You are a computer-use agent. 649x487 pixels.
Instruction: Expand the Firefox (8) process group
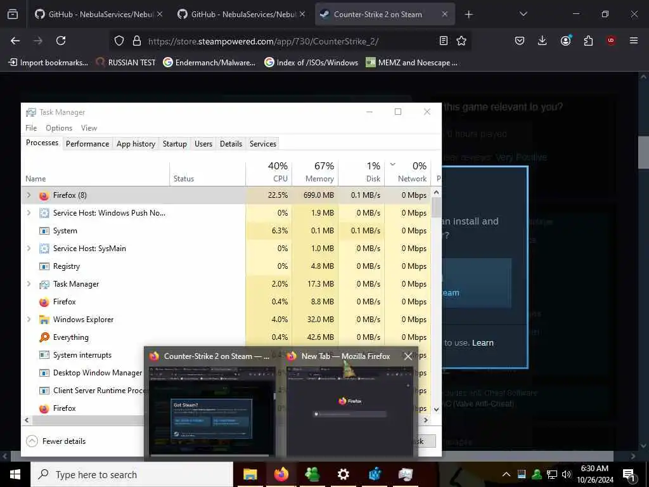pos(29,195)
